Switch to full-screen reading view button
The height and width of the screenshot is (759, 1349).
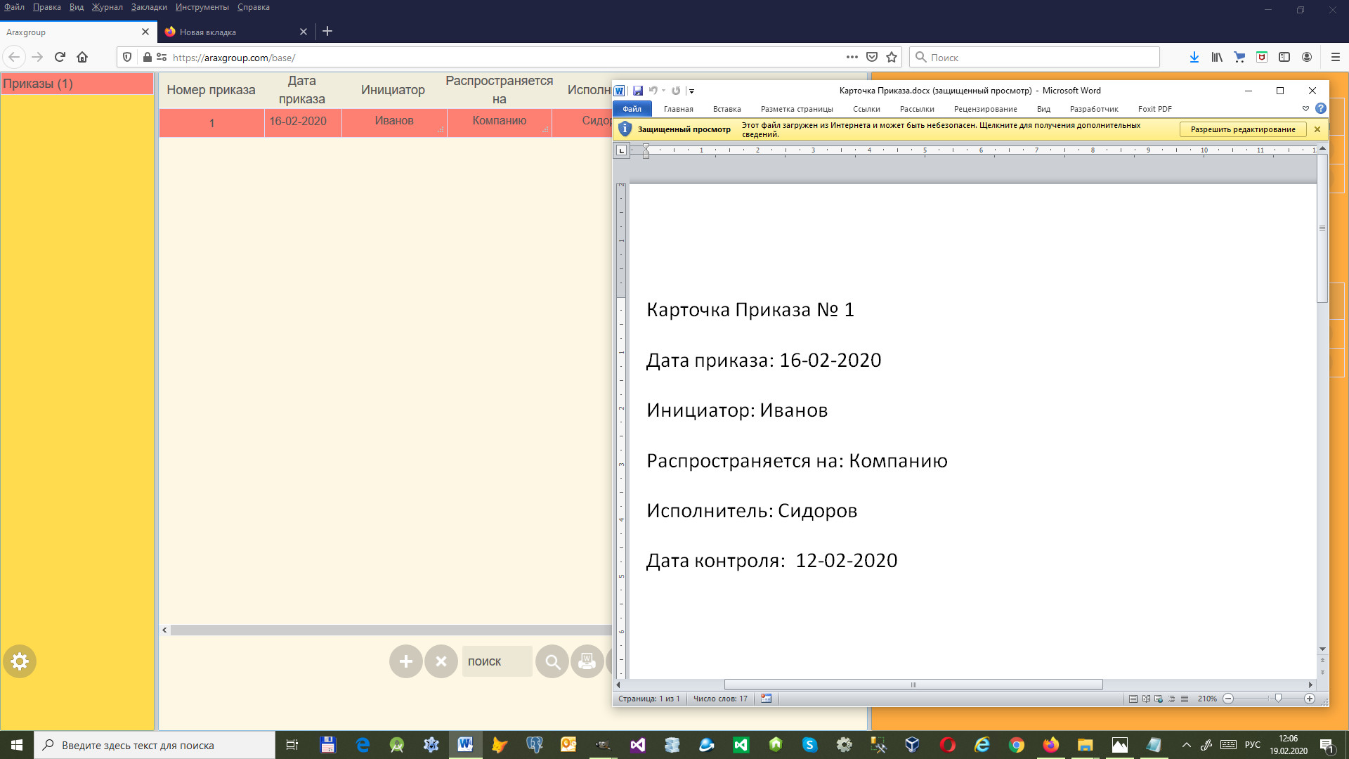(1146, 699)
